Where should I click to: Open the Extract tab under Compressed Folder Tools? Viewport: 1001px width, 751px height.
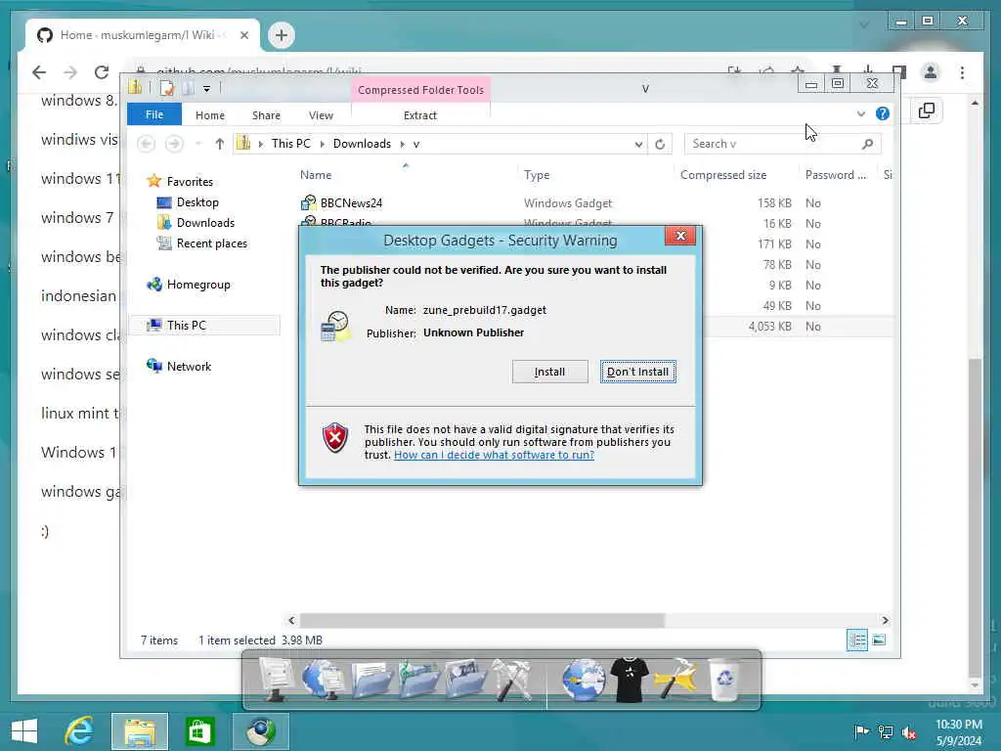pyautogui.click(x=420, y=115)
